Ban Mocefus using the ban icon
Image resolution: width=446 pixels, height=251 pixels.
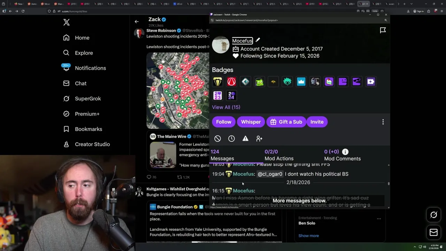click(x=217, y=139)
